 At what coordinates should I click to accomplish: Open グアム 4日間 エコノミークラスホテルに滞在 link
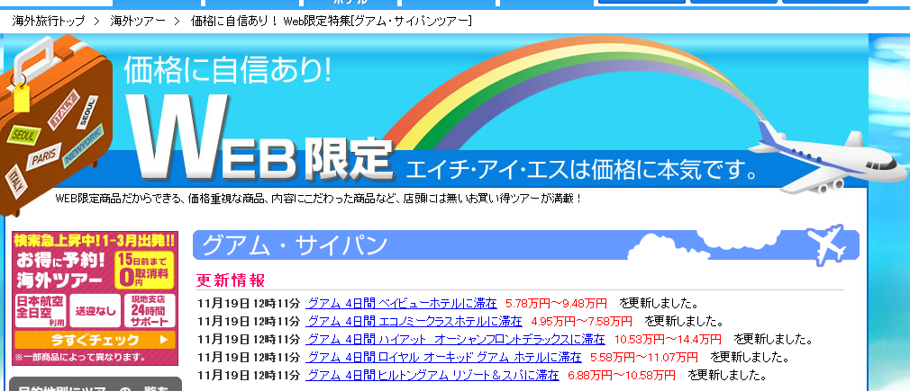click(x=414, y=321)
